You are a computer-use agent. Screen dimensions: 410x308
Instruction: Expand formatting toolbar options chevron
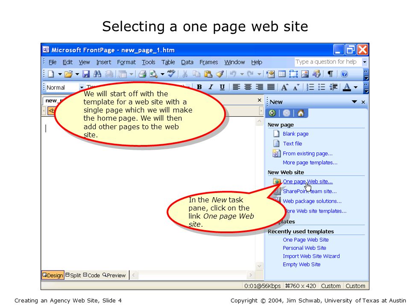pyautogui.click(x=366, y=87)
